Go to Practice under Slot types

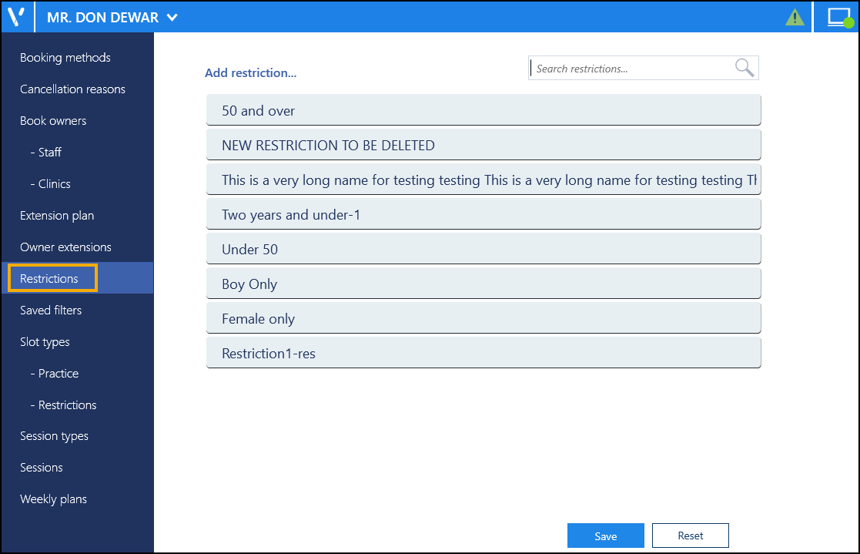(x=55, y=374)
